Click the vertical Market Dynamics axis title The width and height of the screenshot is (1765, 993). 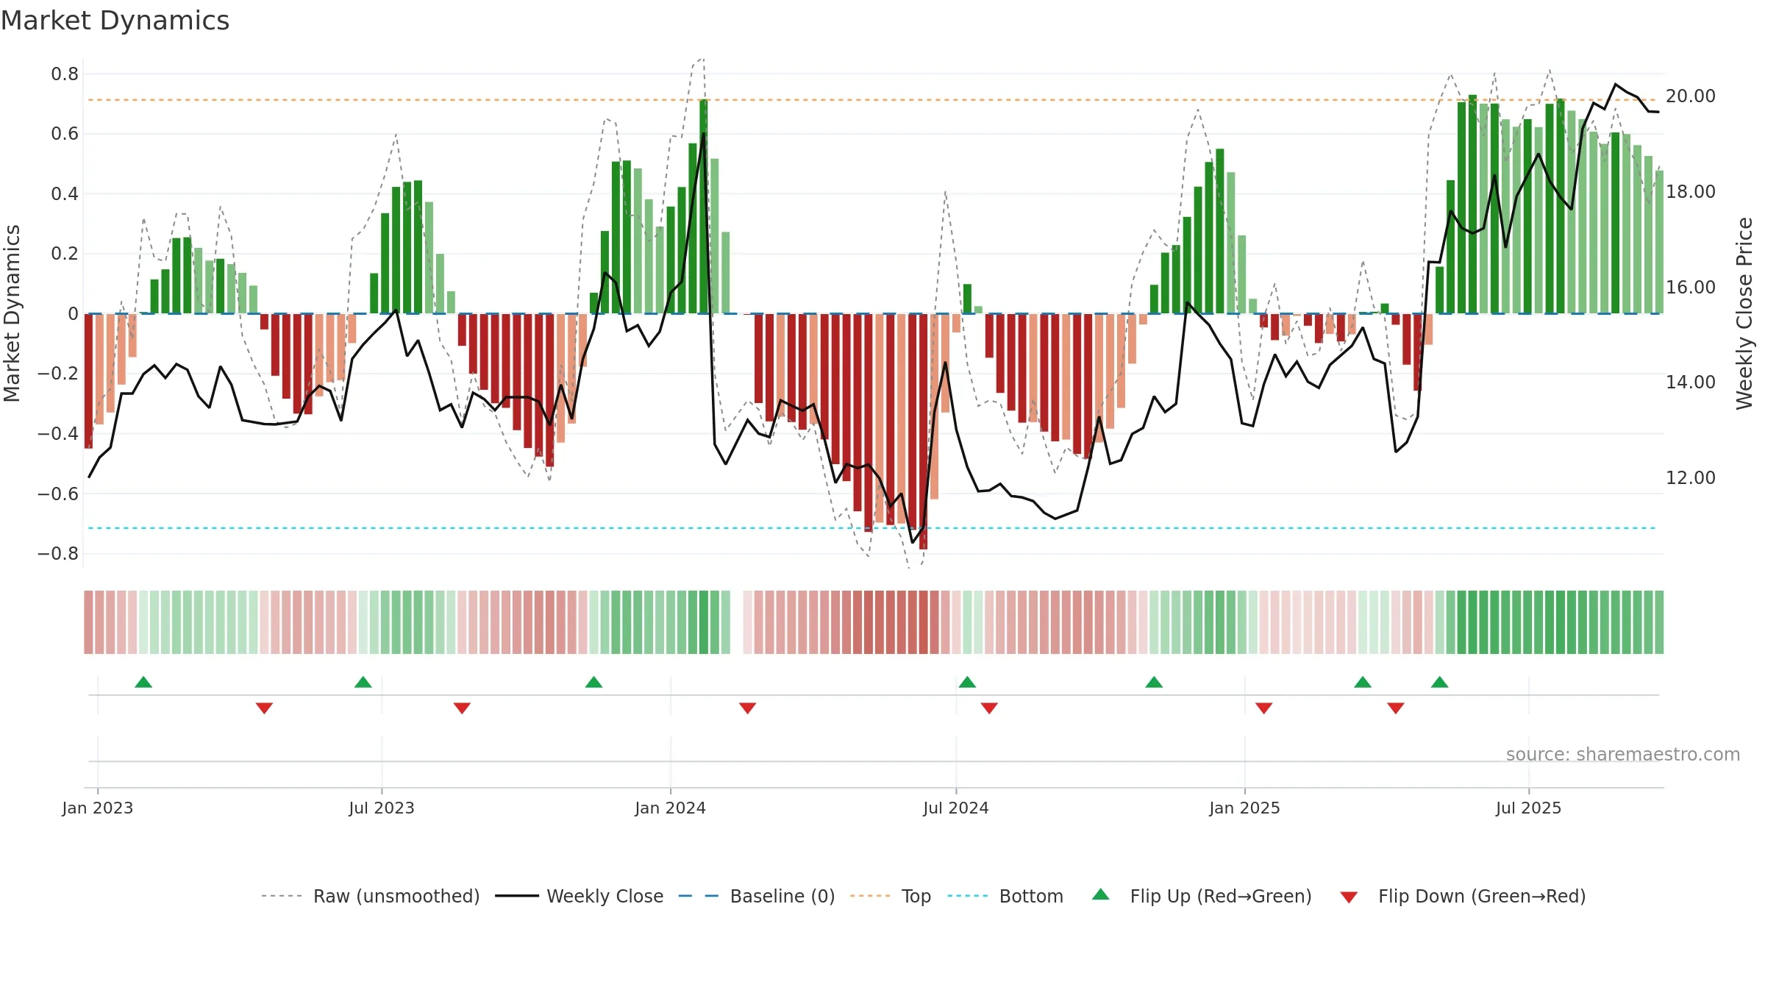[x=12, y=313]
